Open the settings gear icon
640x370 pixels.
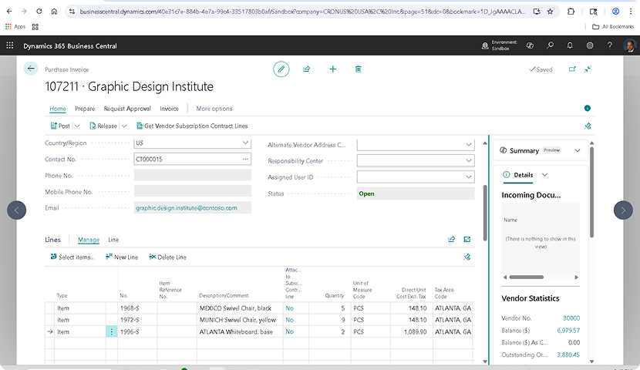(590, 45)
